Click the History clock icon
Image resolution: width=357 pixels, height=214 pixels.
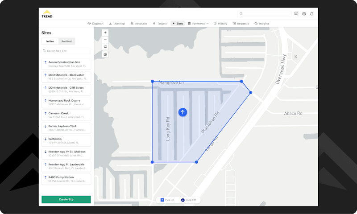pos(215,24)
